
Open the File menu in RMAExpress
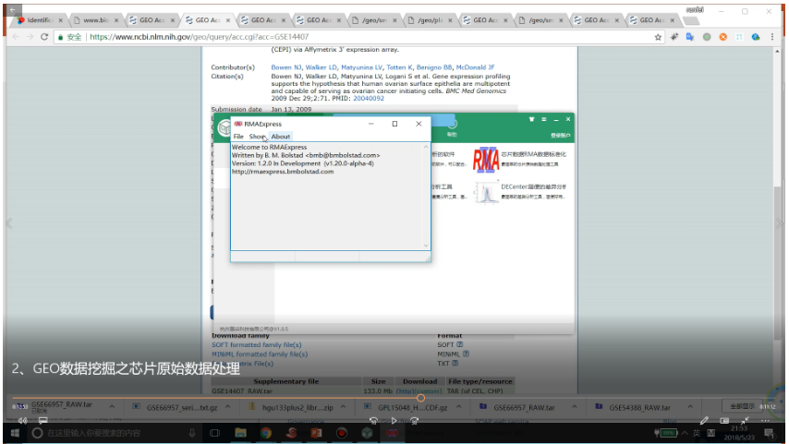coord(238,137)
